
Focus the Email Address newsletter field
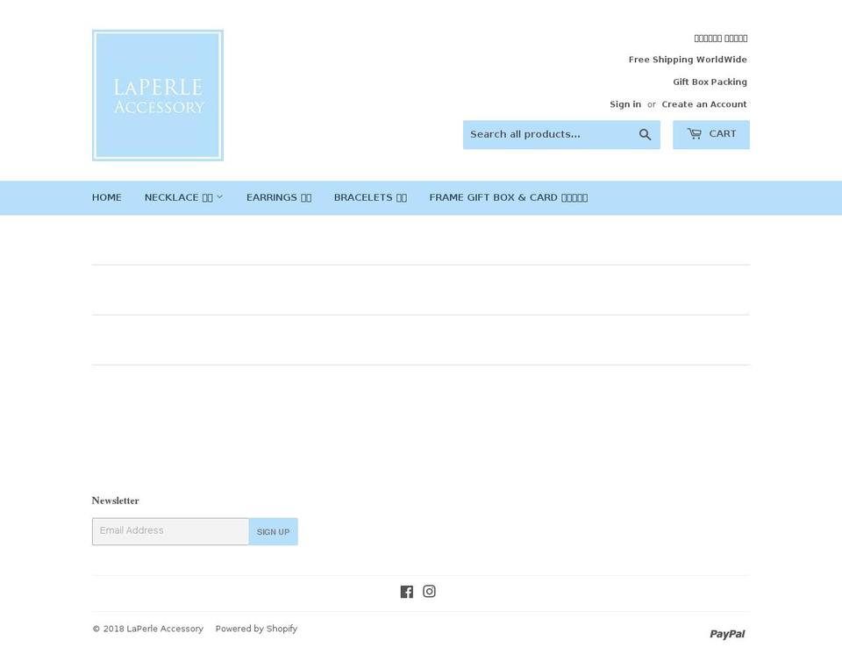171,531
